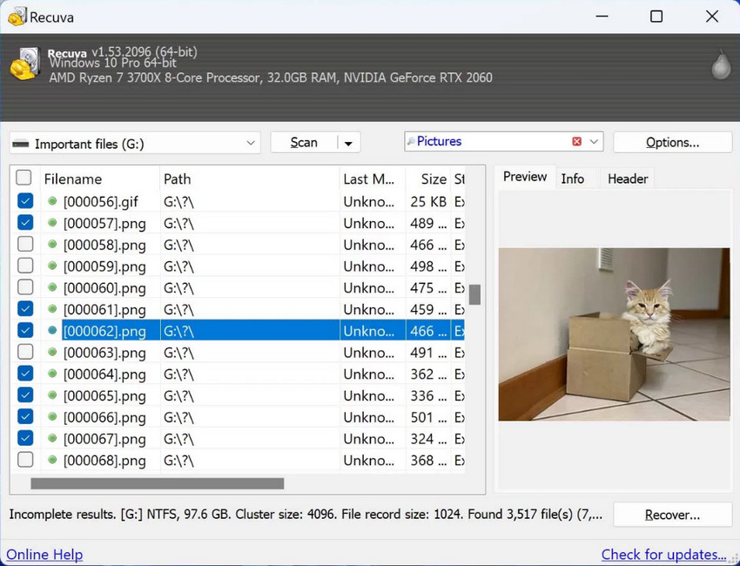Click the green status dot for [000059].png
The height and width of the screenshot is (566, 740).
coord(52,266)
